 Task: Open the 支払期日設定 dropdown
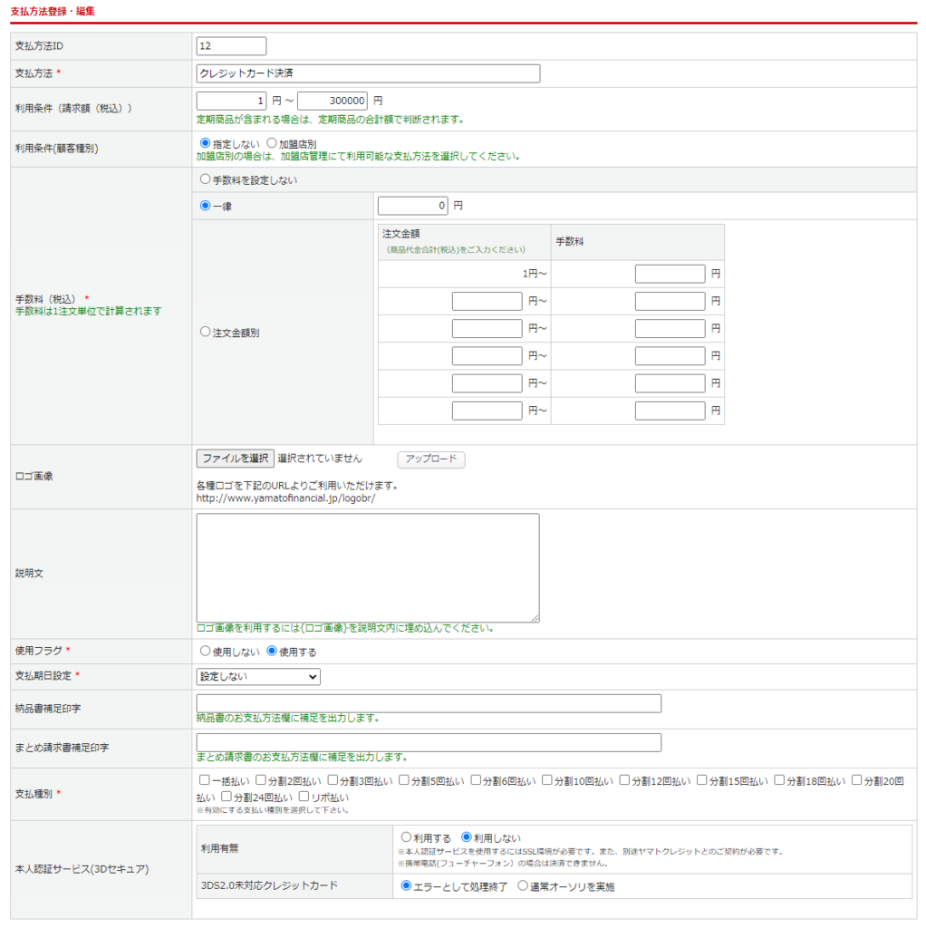point(258,676)
